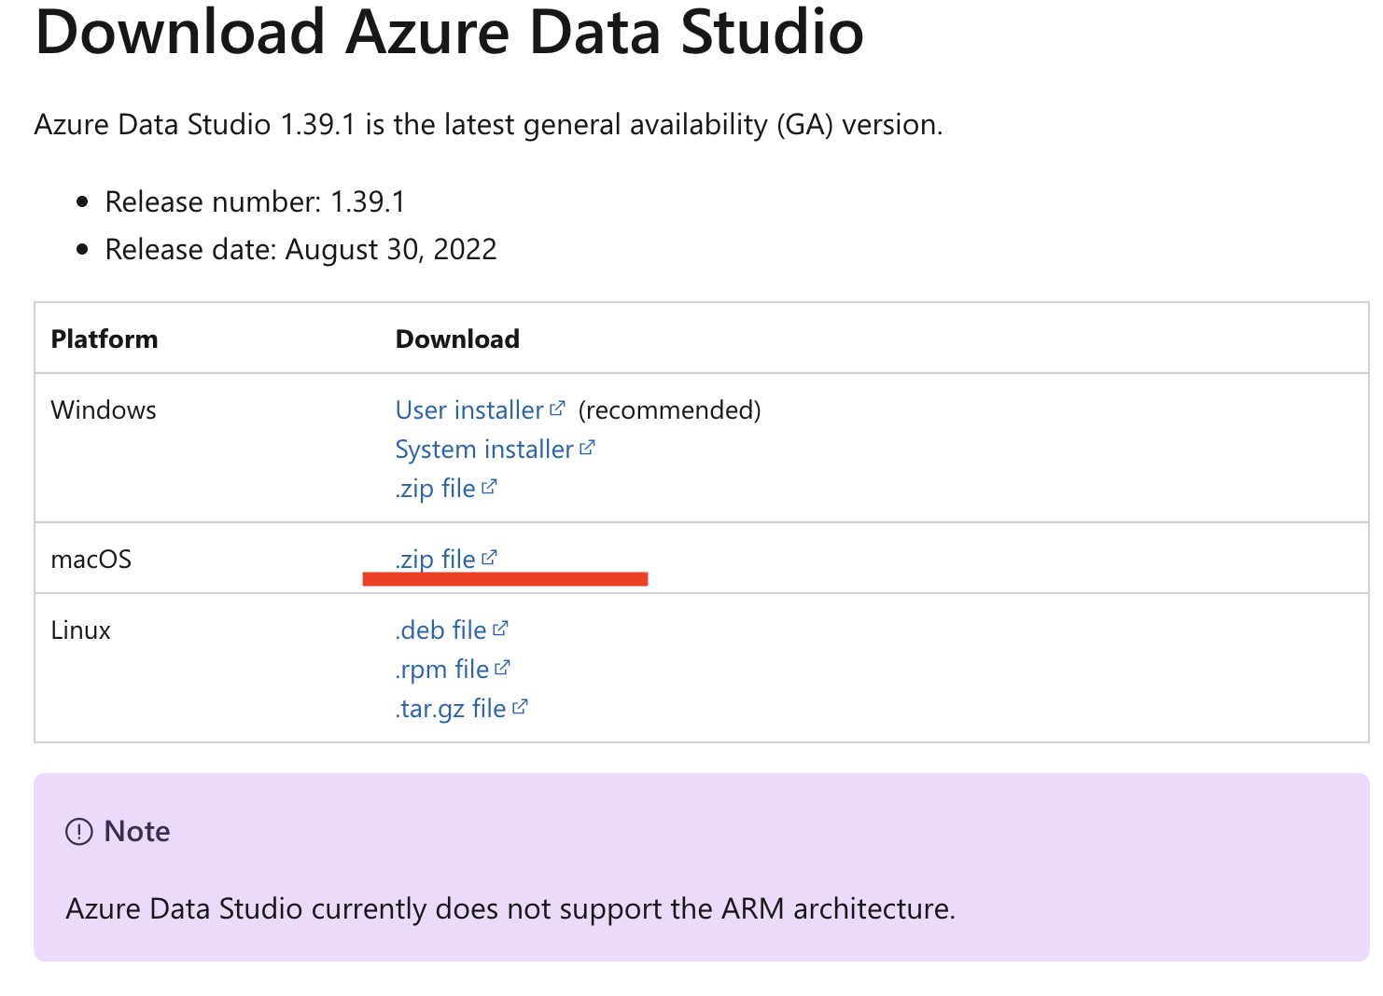The width and height of the screenshot is (1383, 996).
Task: Click external-link icon beside .rpm file
Action: tap(503, 668)
